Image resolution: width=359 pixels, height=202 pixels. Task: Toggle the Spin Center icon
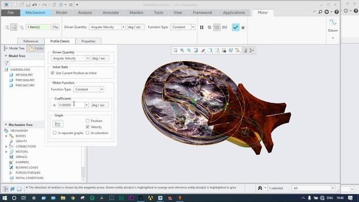coord(252,50)
